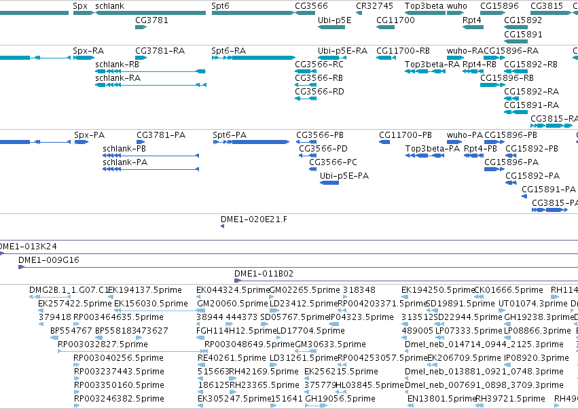This screenshot has width=578, height=409.
Task: Select EST Dmel_neb_014714_0944_2125.3prime
Action: [x=484, y=344]
